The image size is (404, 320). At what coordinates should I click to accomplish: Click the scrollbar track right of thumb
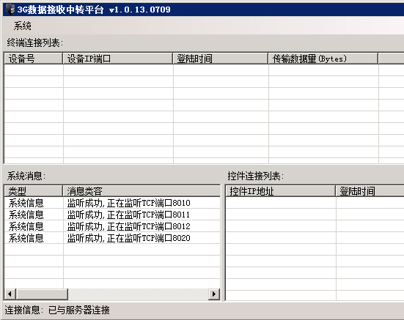pos(139,294)
